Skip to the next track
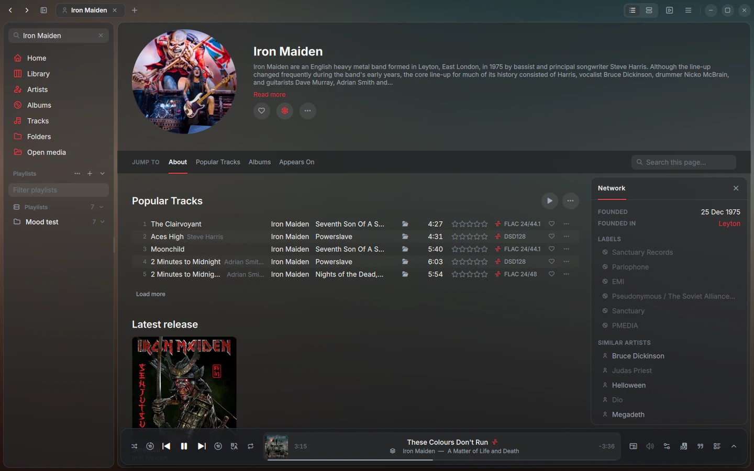Screen dimensions: 754x471 click(202, 446)
